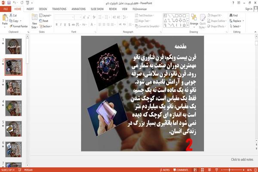Image resolution: width=258 pixels, height=172 pixels.
Task: Click the Clear Formatting eraser icon
Action: point(94,17)
